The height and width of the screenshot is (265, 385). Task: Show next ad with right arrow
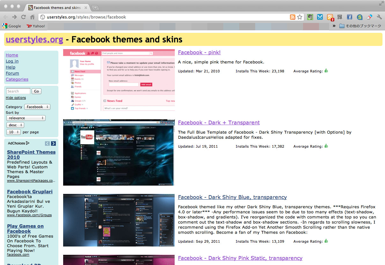click(53, 144)
